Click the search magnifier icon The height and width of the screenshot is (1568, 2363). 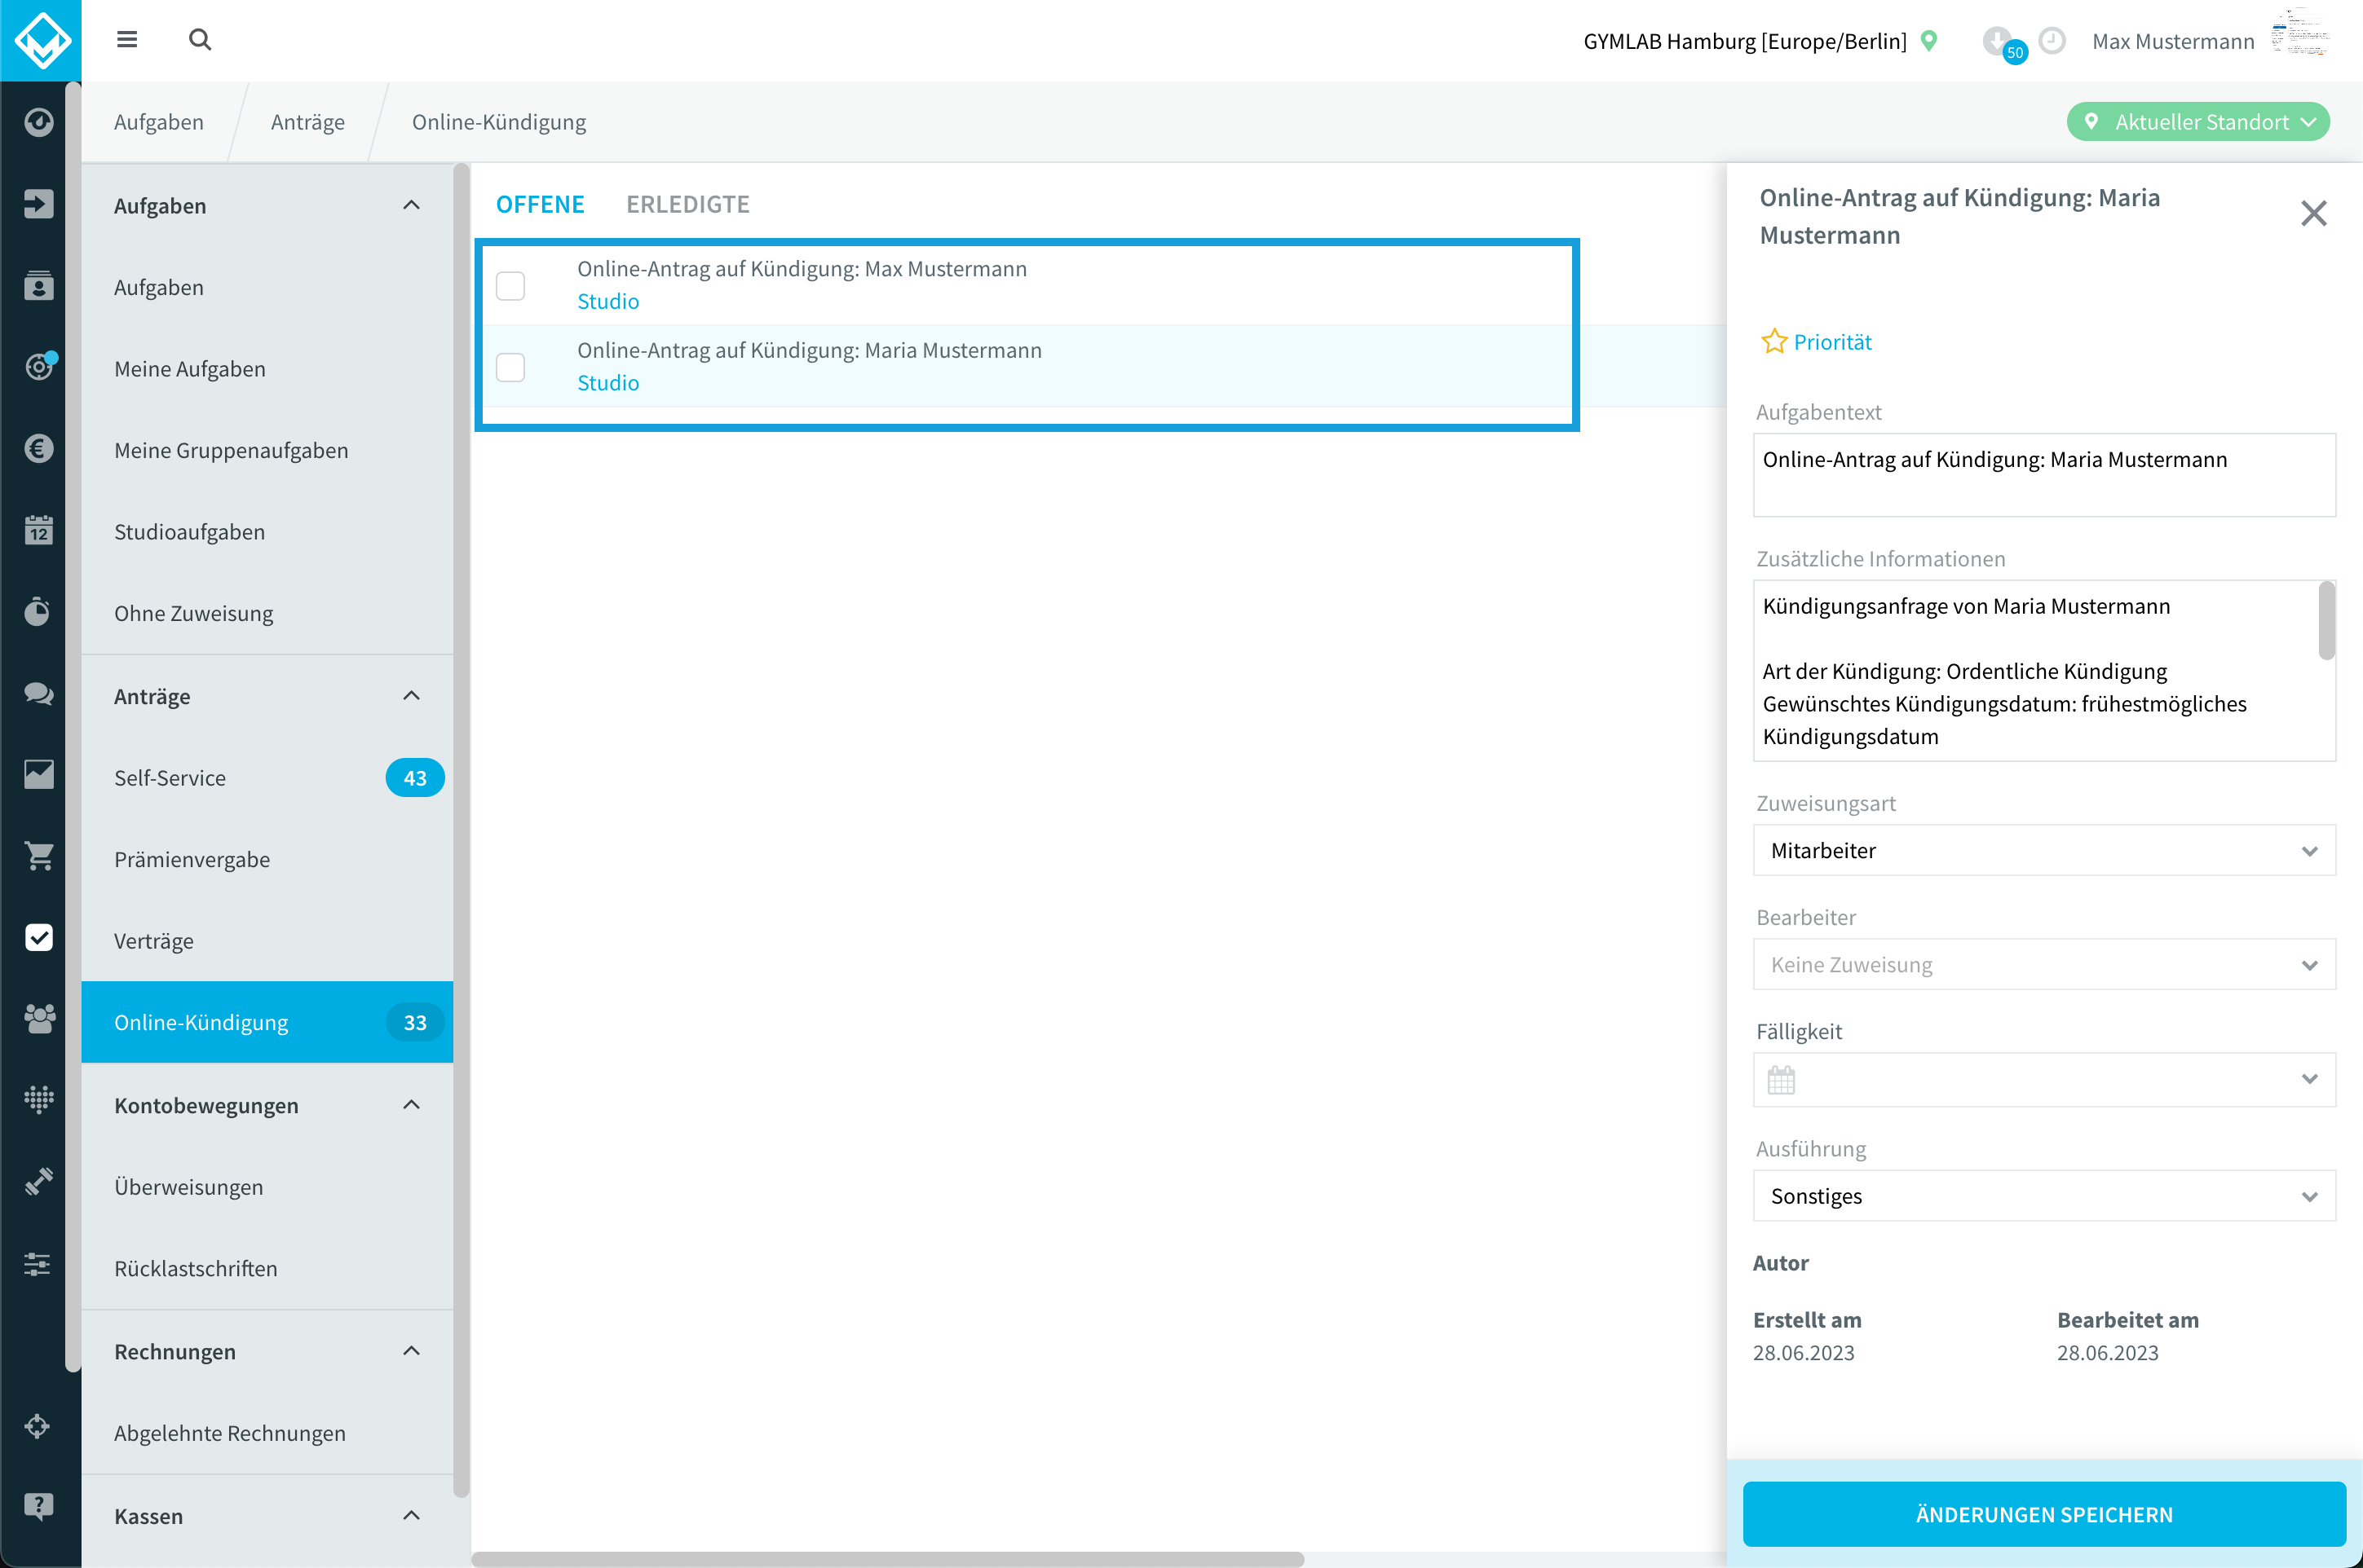(200, 40)
